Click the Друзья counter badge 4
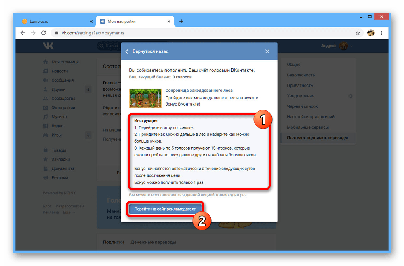The height and width of the screenshot is (266, 404). 88,89
